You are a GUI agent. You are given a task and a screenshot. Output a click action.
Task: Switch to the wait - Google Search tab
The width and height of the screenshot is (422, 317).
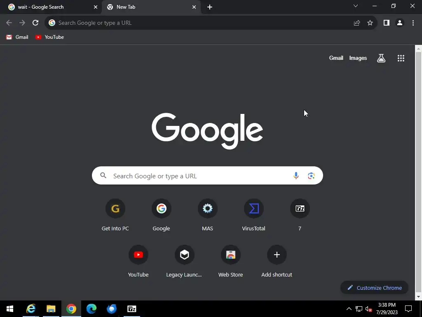[x=50, y=7]
